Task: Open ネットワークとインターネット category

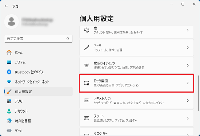Action: pyautogui.click(x=38, y=82)
